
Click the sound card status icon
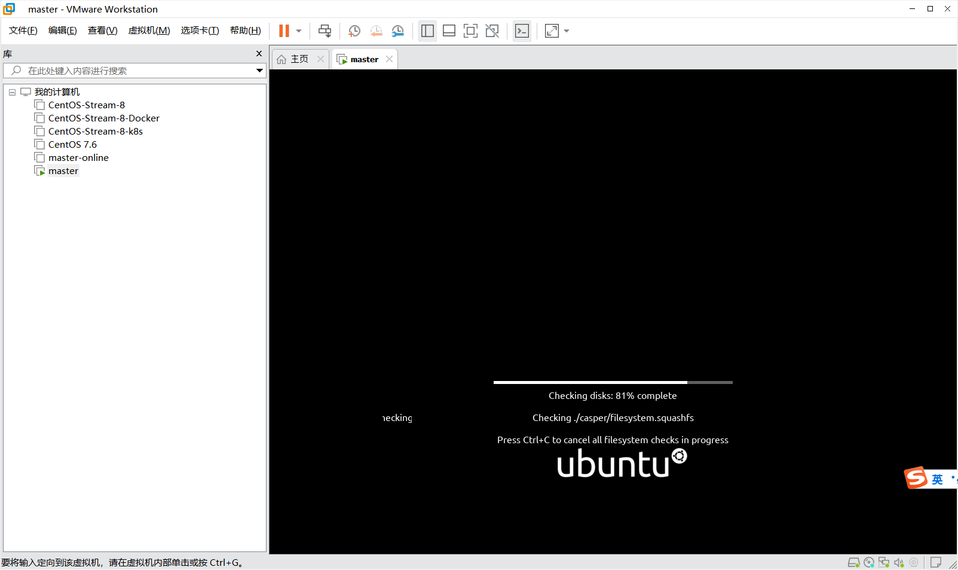click(899, 562)
